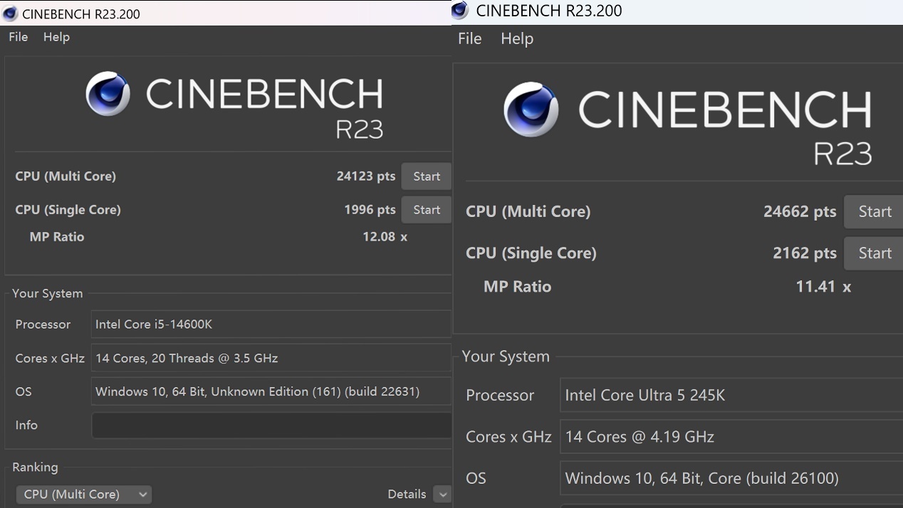Click CPU (Single Core) label in right window
The width and height of the screenshot is (903, 508).
pyautogui.click(x=531, y=253)
